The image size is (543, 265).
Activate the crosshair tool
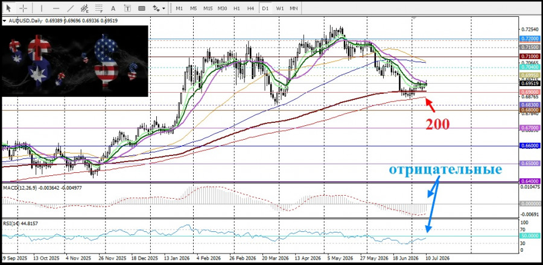pos(24,8)
